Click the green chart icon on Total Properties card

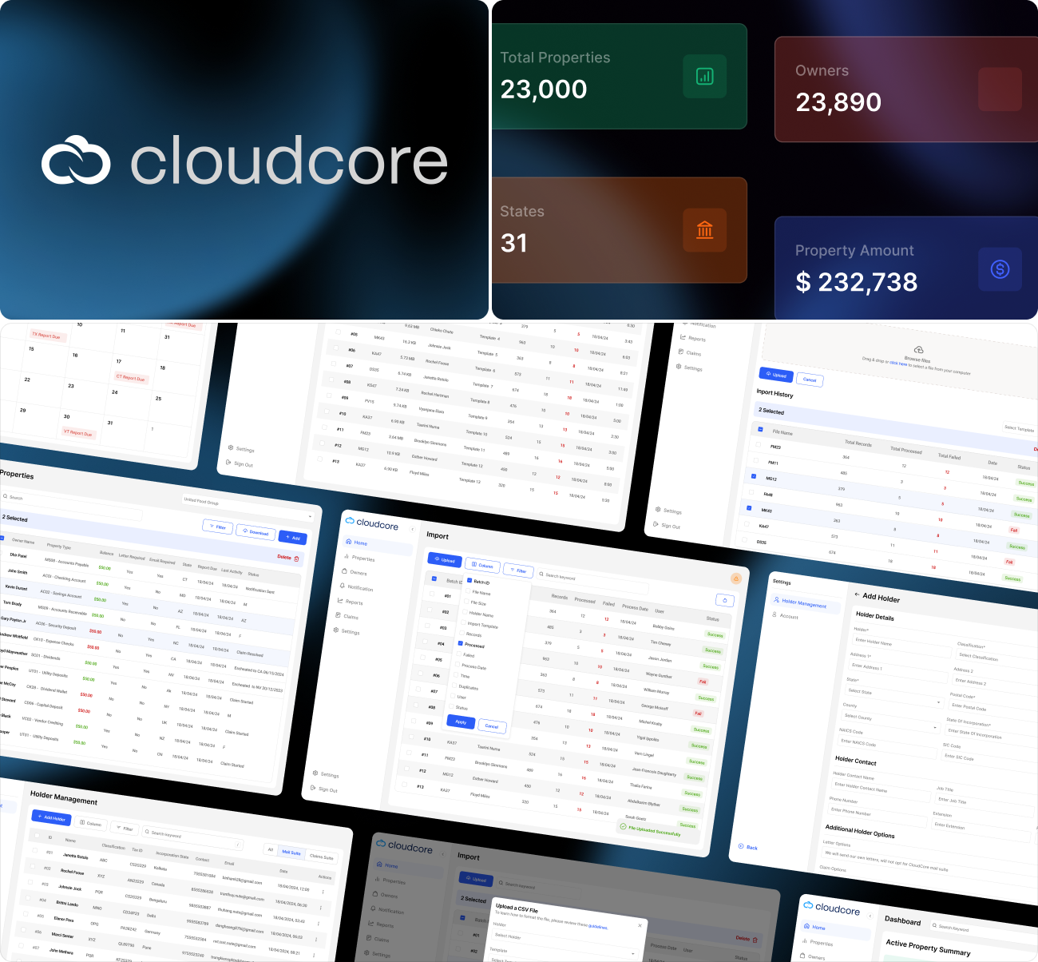704,76
